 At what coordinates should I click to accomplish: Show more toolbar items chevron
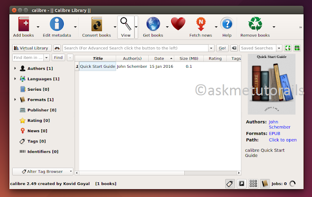(x=300, y=27)
